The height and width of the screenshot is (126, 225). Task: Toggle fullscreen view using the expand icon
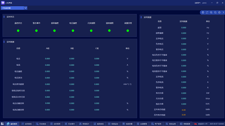[x=207, y=12]
